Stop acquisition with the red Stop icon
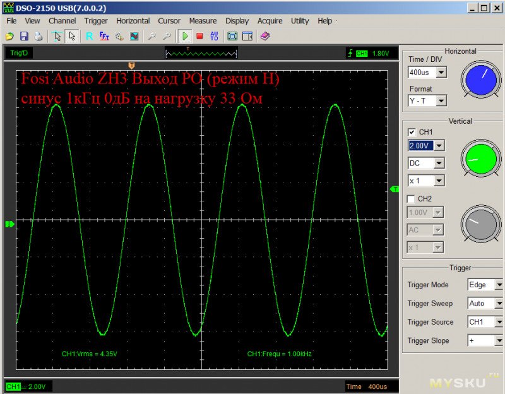The width and height of the screenshot is (505, 394). pos(199,37)
